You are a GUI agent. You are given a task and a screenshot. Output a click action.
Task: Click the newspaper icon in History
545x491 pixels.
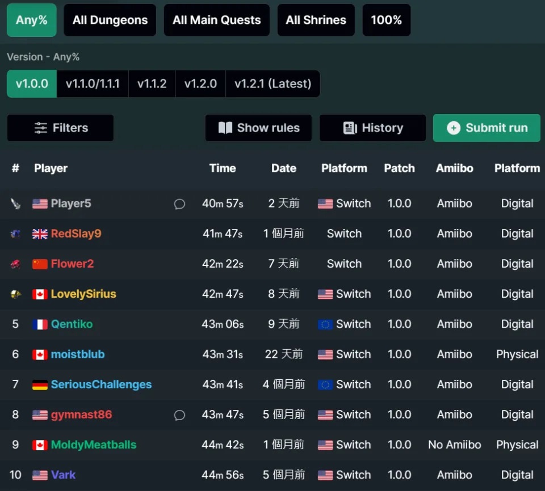pos(350,128)
